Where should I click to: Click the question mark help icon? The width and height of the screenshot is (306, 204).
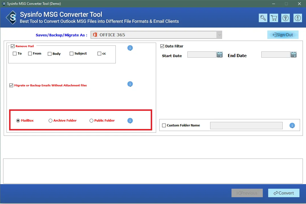pyautogui.click(x=286, y=18)
